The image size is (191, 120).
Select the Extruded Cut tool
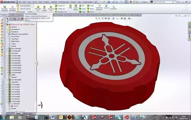coord(38,8)
